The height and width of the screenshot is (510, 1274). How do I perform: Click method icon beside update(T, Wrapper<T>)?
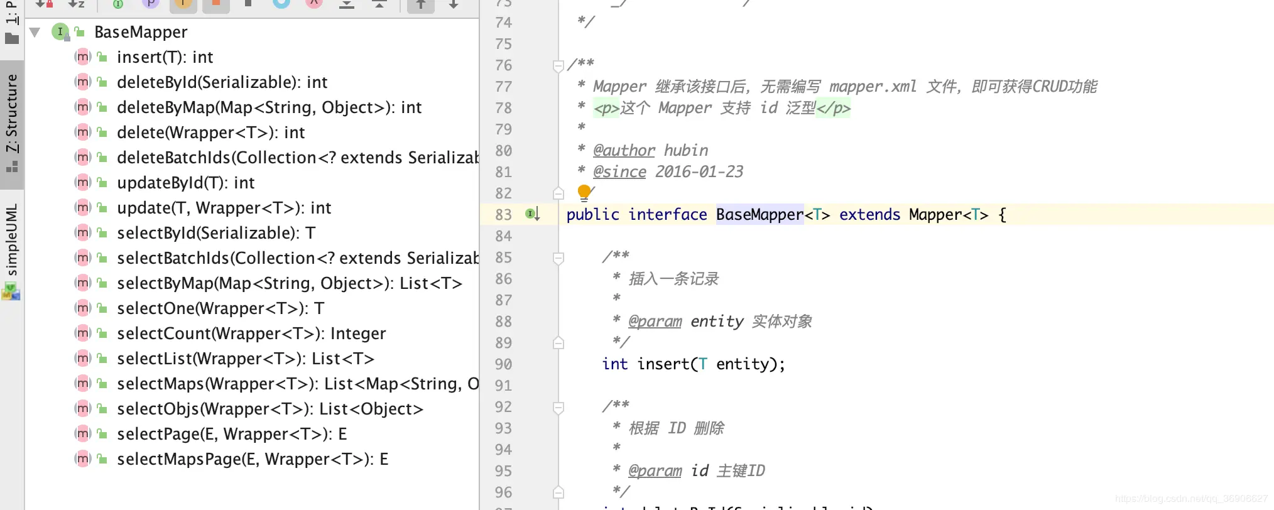pyautogui.click(x=82, y=208)
